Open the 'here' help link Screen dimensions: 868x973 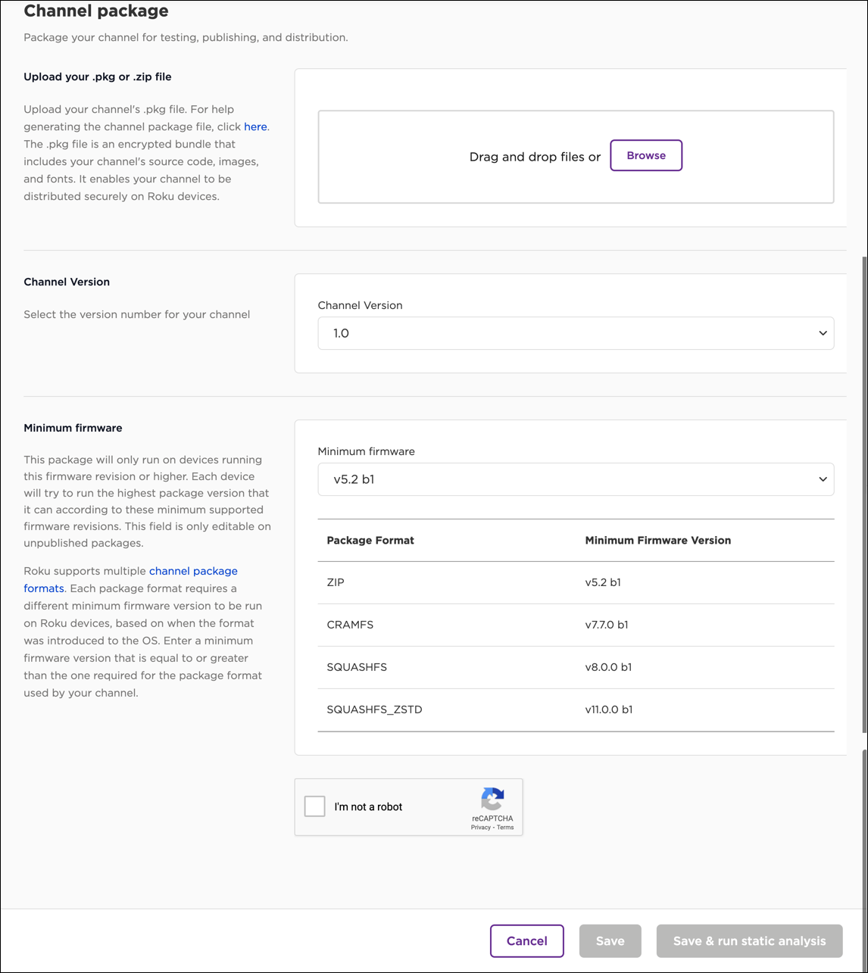[x=255, y=126]
